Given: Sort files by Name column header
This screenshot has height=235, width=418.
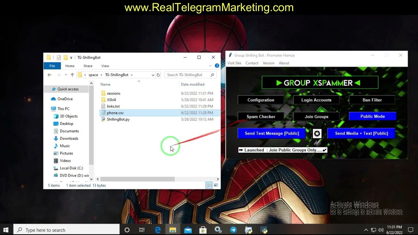Looking at the screenshot, I should click(105, 84).
